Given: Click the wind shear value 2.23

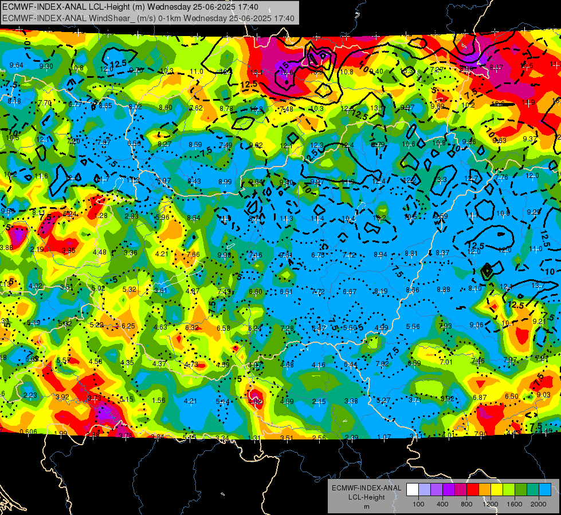Looking at the screenshot, I should coord(30,395).
